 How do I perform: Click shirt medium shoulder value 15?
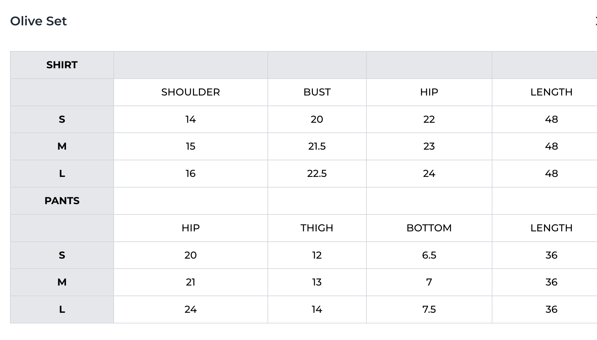coord(190,146)
